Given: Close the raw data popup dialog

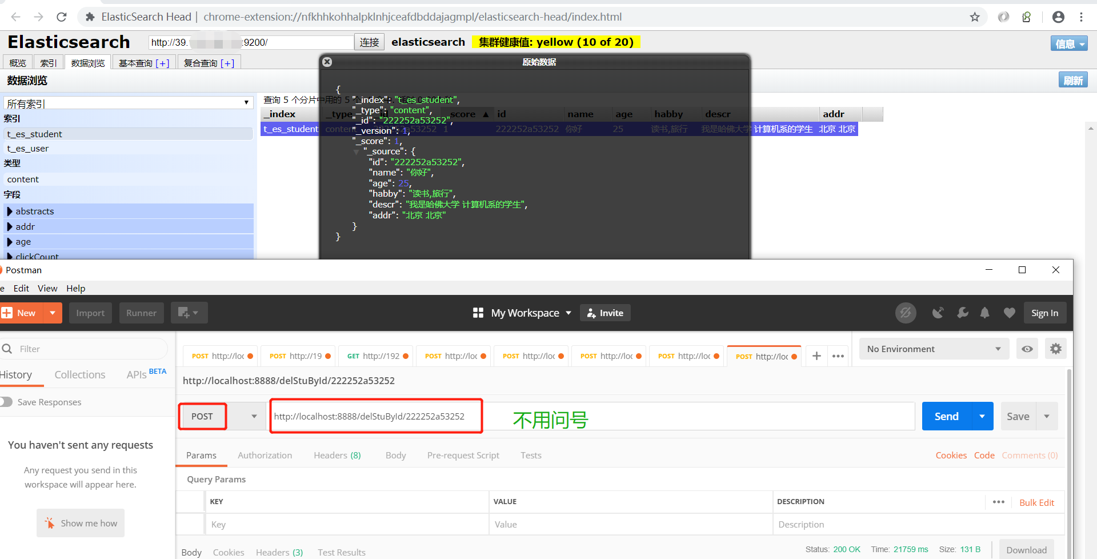Looking at the screenshot, I should (327, 62).
